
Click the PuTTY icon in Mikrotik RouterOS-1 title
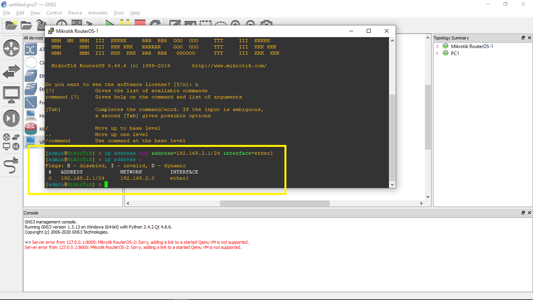(51, 31)
